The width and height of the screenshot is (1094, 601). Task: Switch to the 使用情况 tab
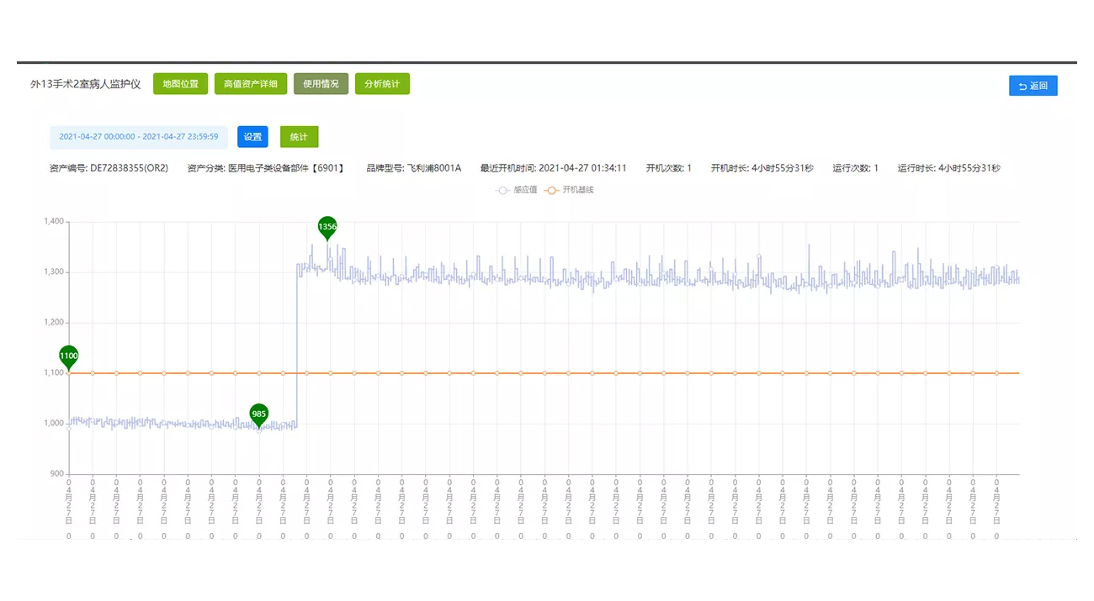(321, 84)
